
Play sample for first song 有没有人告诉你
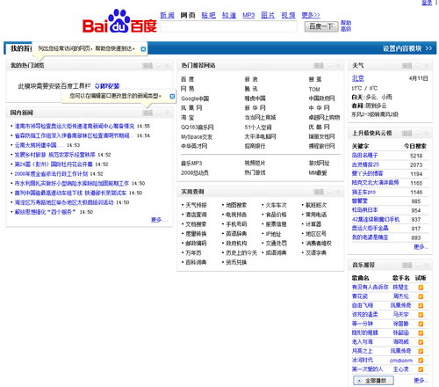[421, 288]
